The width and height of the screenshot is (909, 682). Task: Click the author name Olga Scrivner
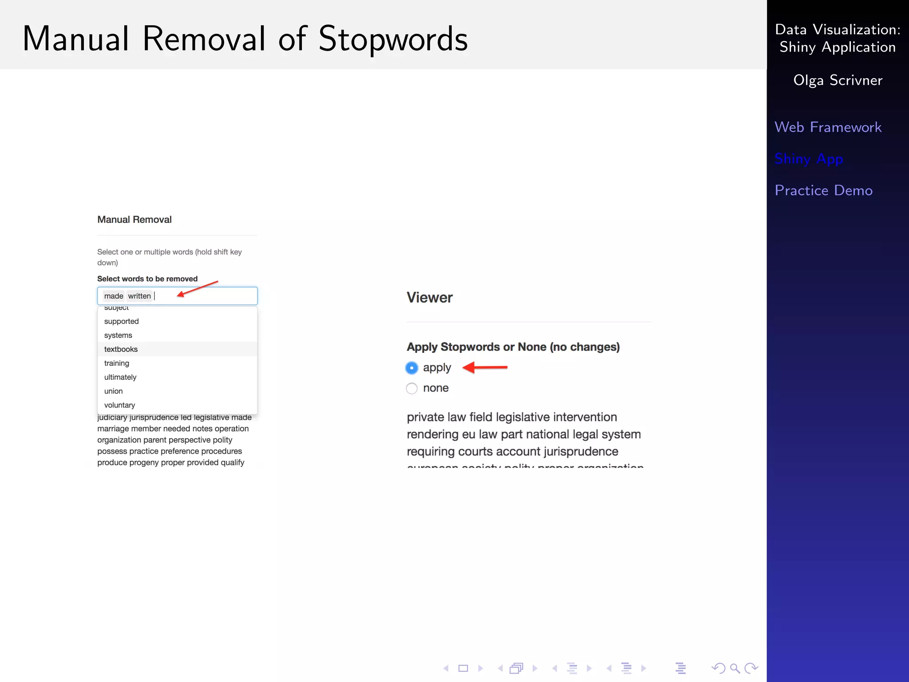pyautogui.click(x=838, y=80)
